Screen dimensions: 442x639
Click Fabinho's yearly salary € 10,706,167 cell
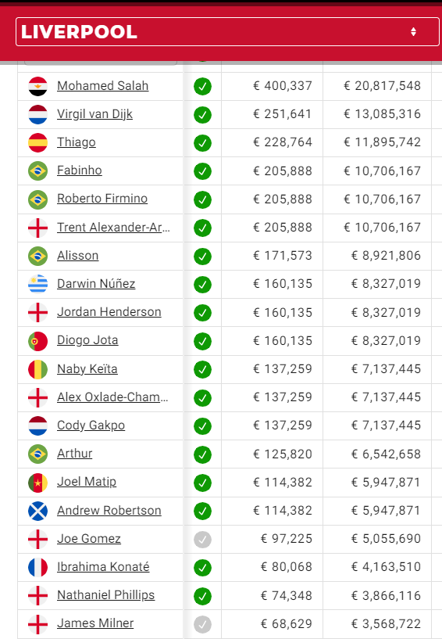(382, 171)
